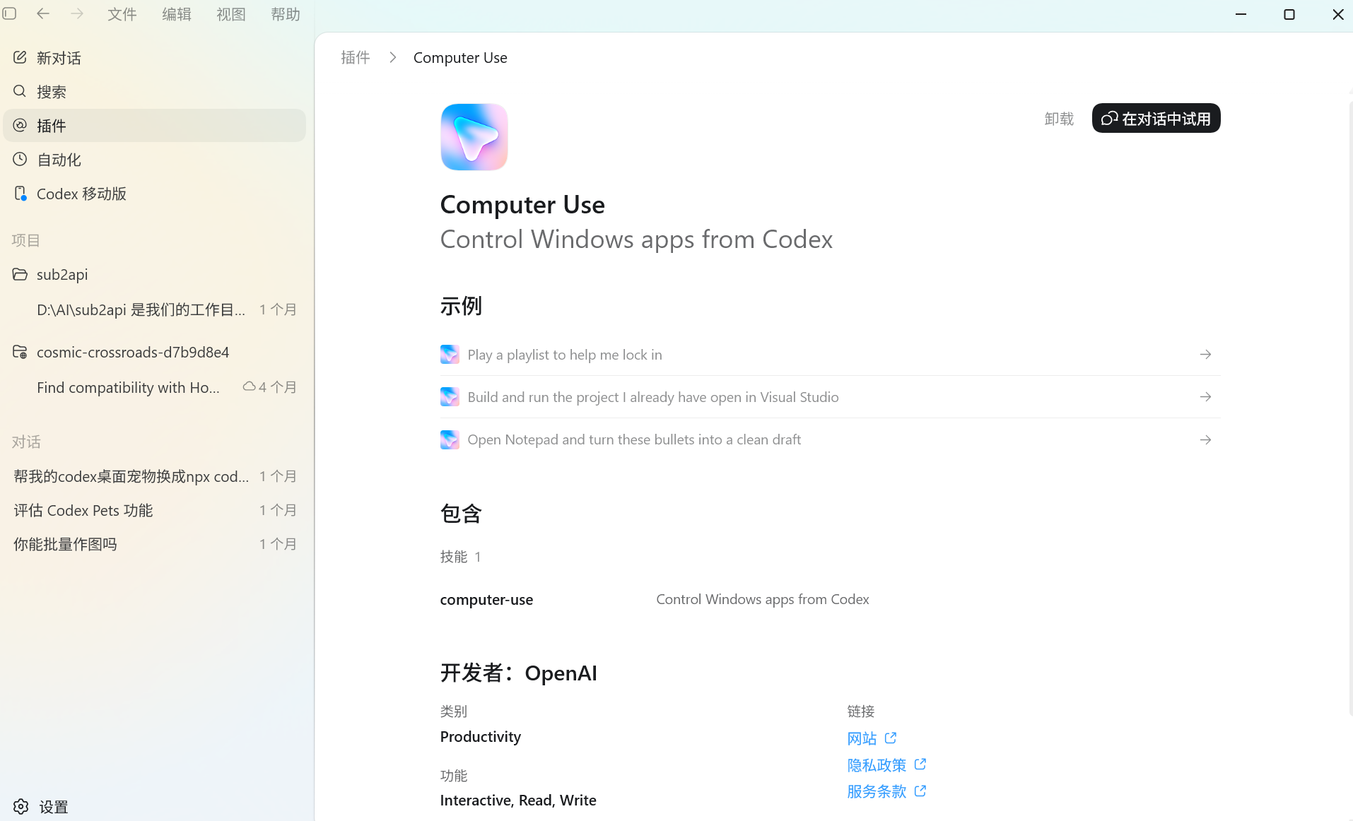Image resolution: width=1353 pixels, height=821 pixels.
Task: Click arrow on Play a playlist row
Action: pos(1205,354)
